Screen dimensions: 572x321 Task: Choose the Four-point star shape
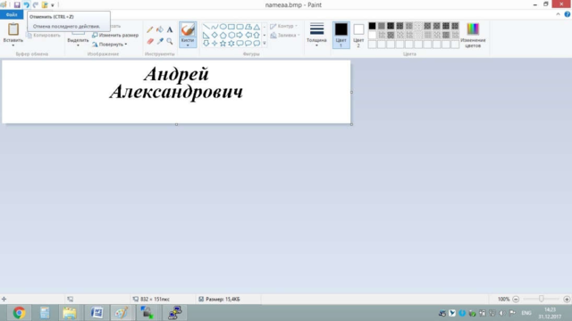214,44
